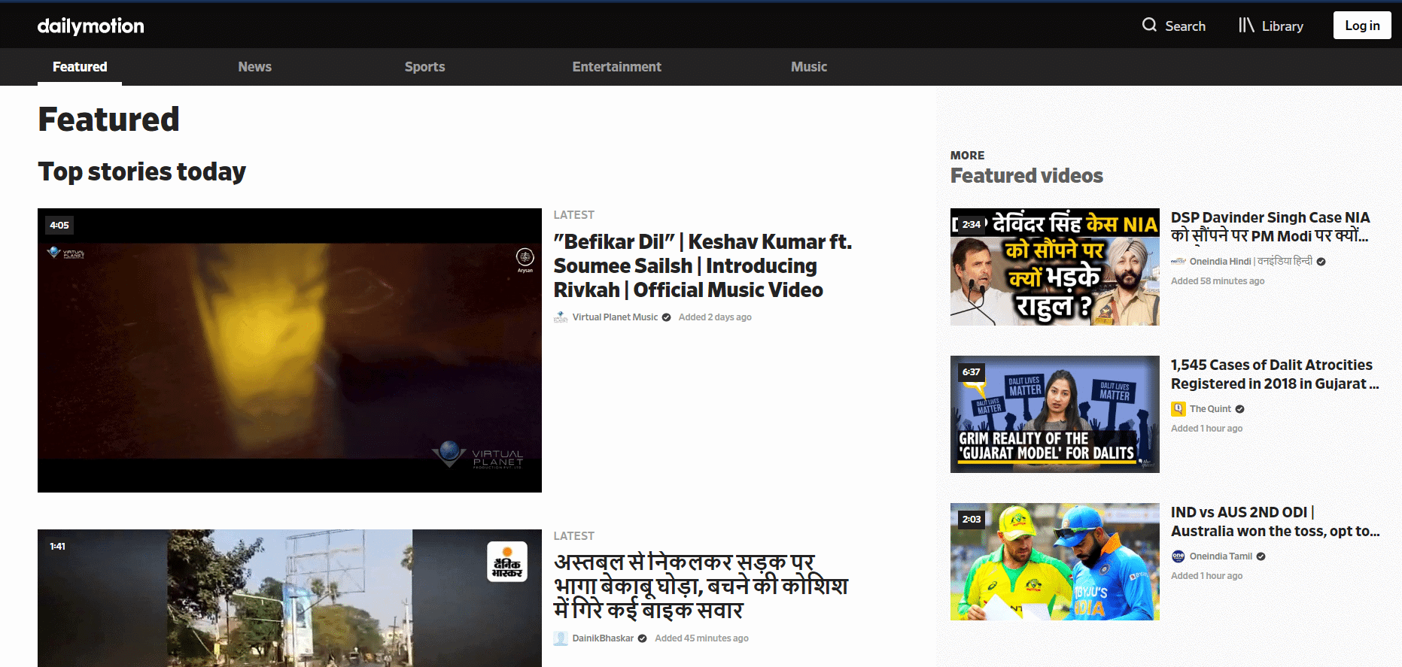1402x667 pixels.
Task: Click the Oneindia Hindi channel avatar
Action: (x=1178, y=262)
